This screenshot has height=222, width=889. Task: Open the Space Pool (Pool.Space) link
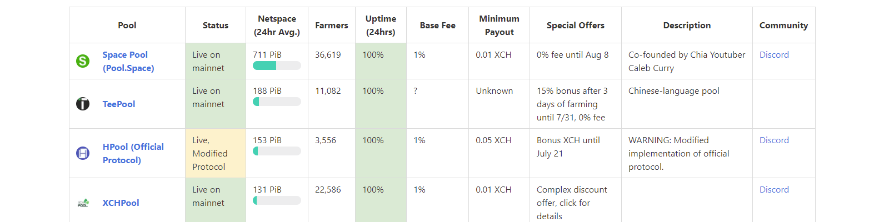(128, 61)
